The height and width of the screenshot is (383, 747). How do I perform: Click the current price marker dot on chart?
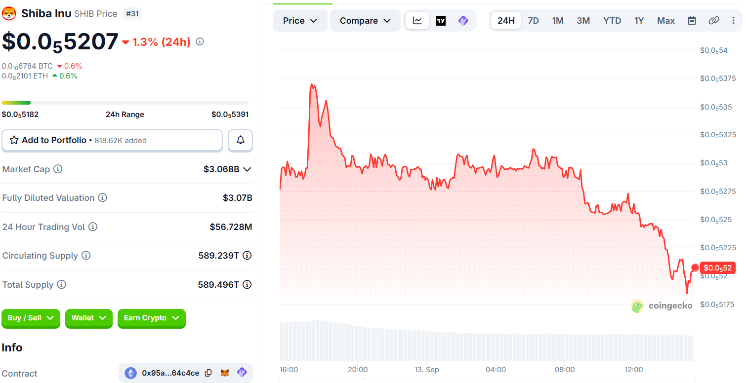coord(695,268)
